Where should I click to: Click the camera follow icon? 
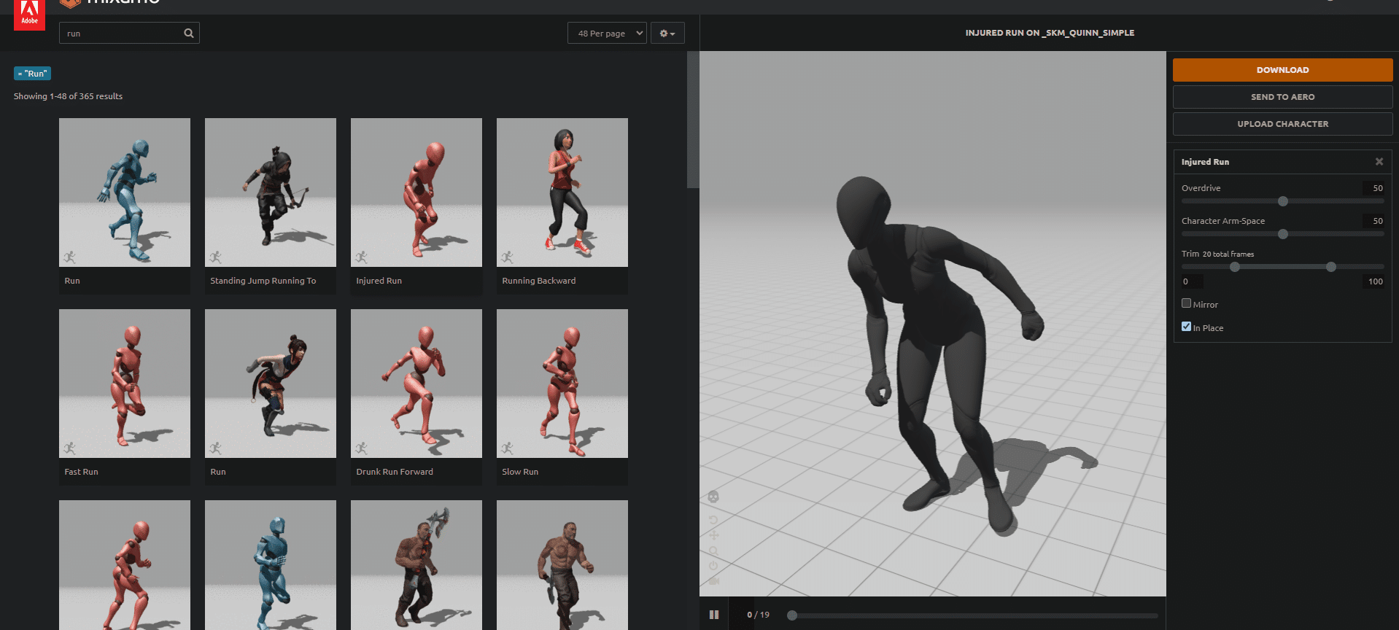pos(713,581)
